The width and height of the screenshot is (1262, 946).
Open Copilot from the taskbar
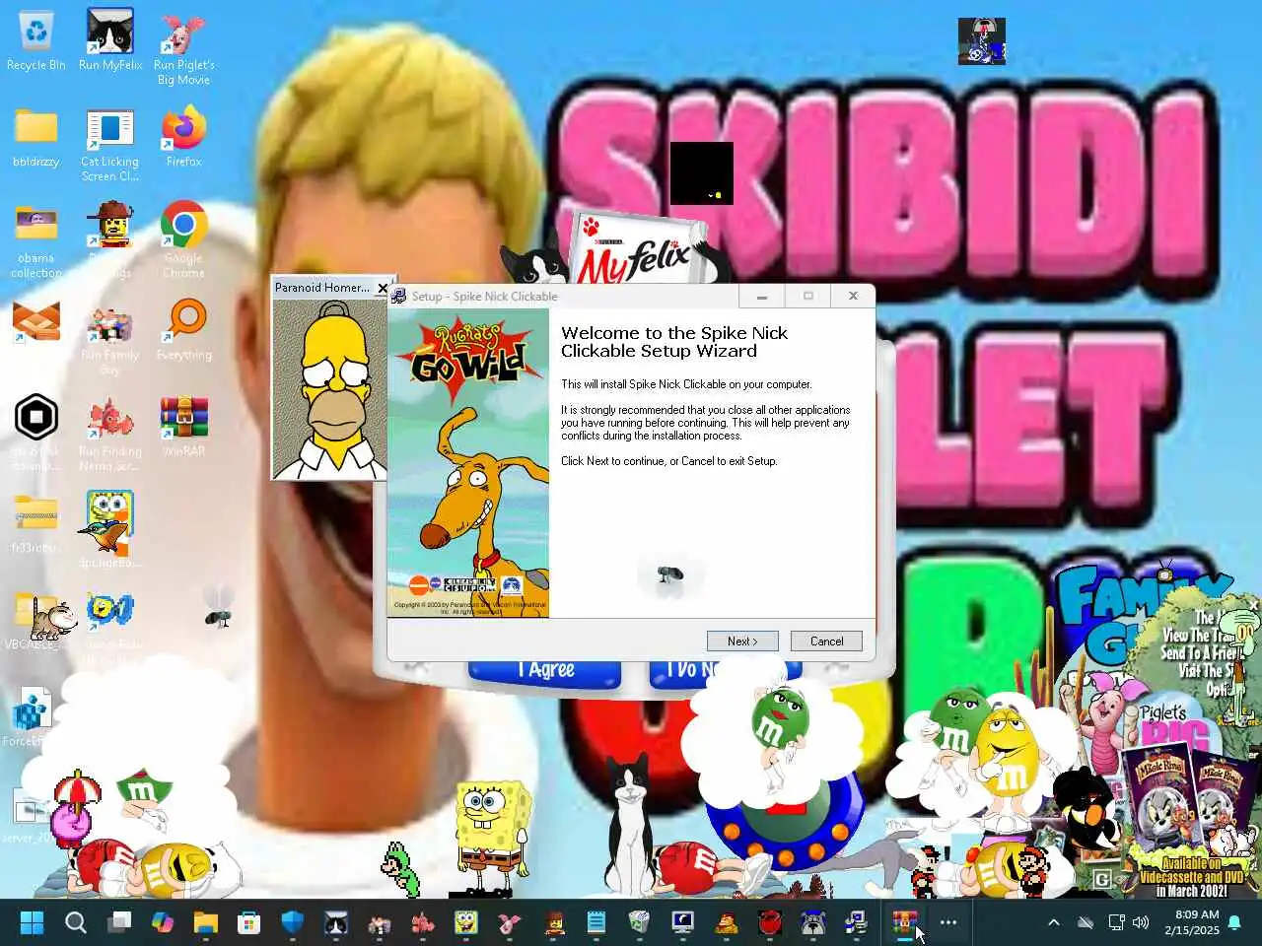pyautogui.click(x=163, y=922)
